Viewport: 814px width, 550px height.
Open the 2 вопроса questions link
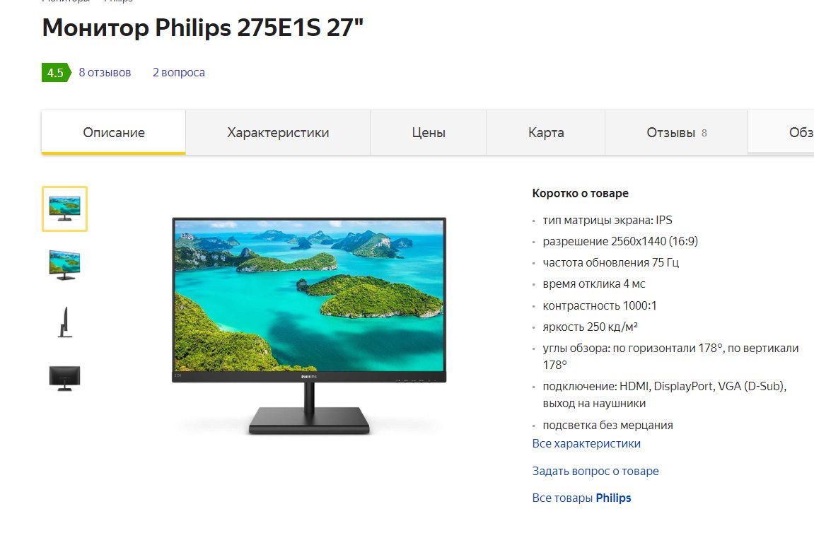[179, 73]
